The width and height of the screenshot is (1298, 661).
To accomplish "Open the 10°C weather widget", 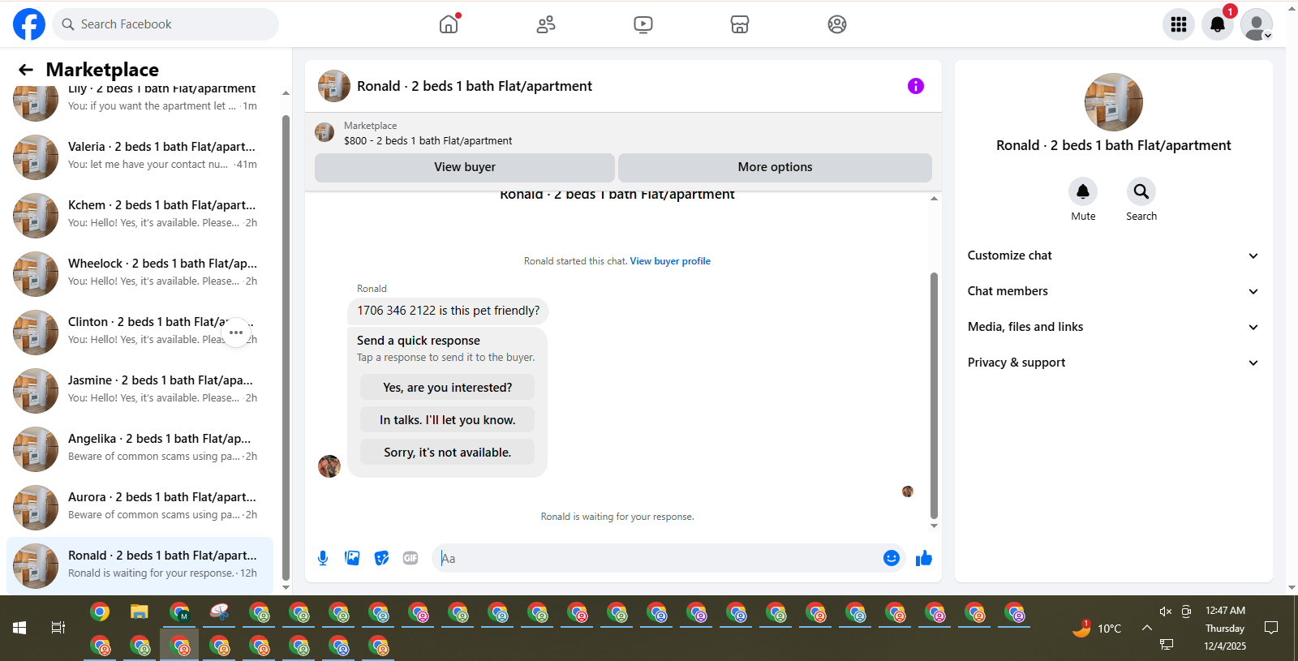I will 1097,628.
